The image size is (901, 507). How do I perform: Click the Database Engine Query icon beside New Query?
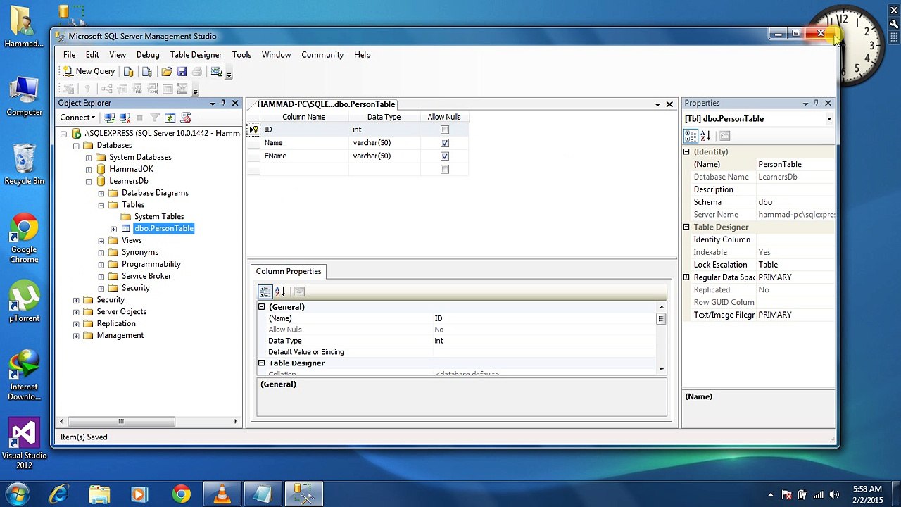[128, 71]
